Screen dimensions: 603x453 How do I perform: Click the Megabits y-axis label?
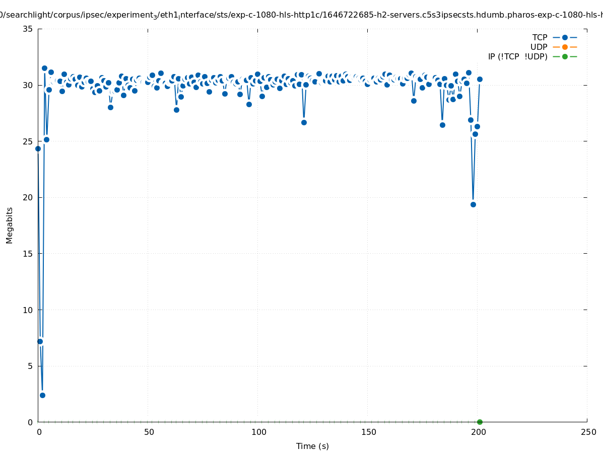tap(10, 225)
